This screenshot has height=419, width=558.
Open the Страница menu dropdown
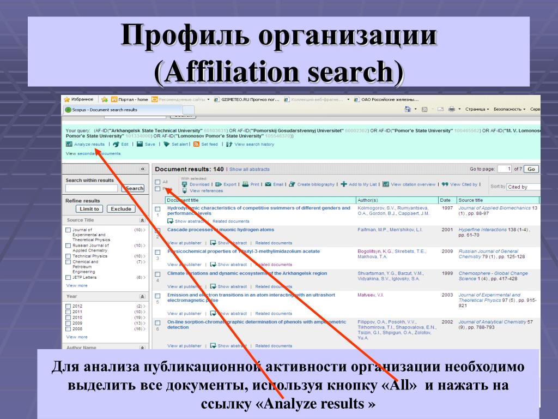tap(477, 109)
